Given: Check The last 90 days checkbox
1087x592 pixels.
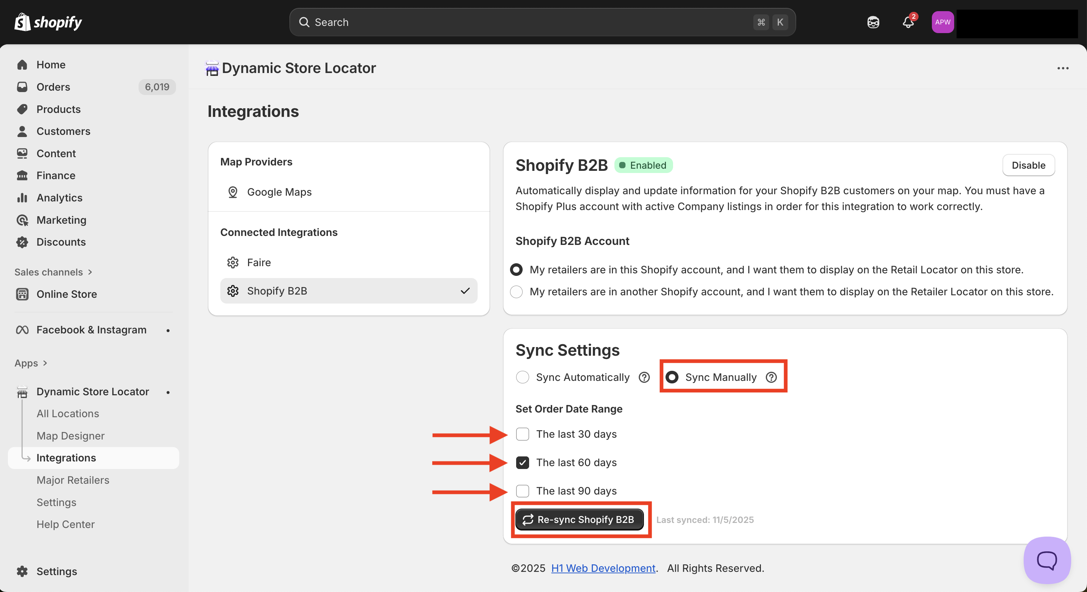Looking at the screenshot, I should (522, 491).
